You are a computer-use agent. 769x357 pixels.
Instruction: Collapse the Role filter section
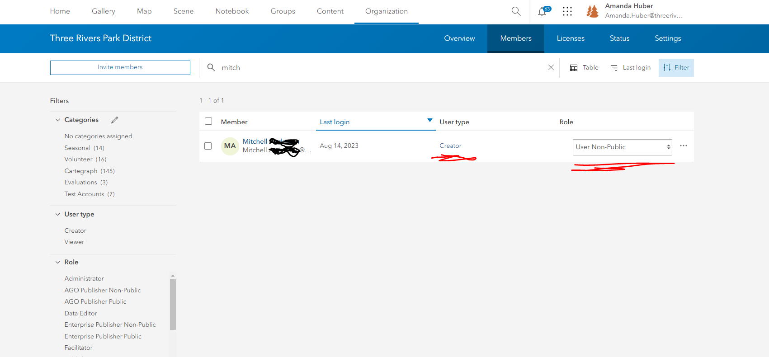(x=57, y=262)
